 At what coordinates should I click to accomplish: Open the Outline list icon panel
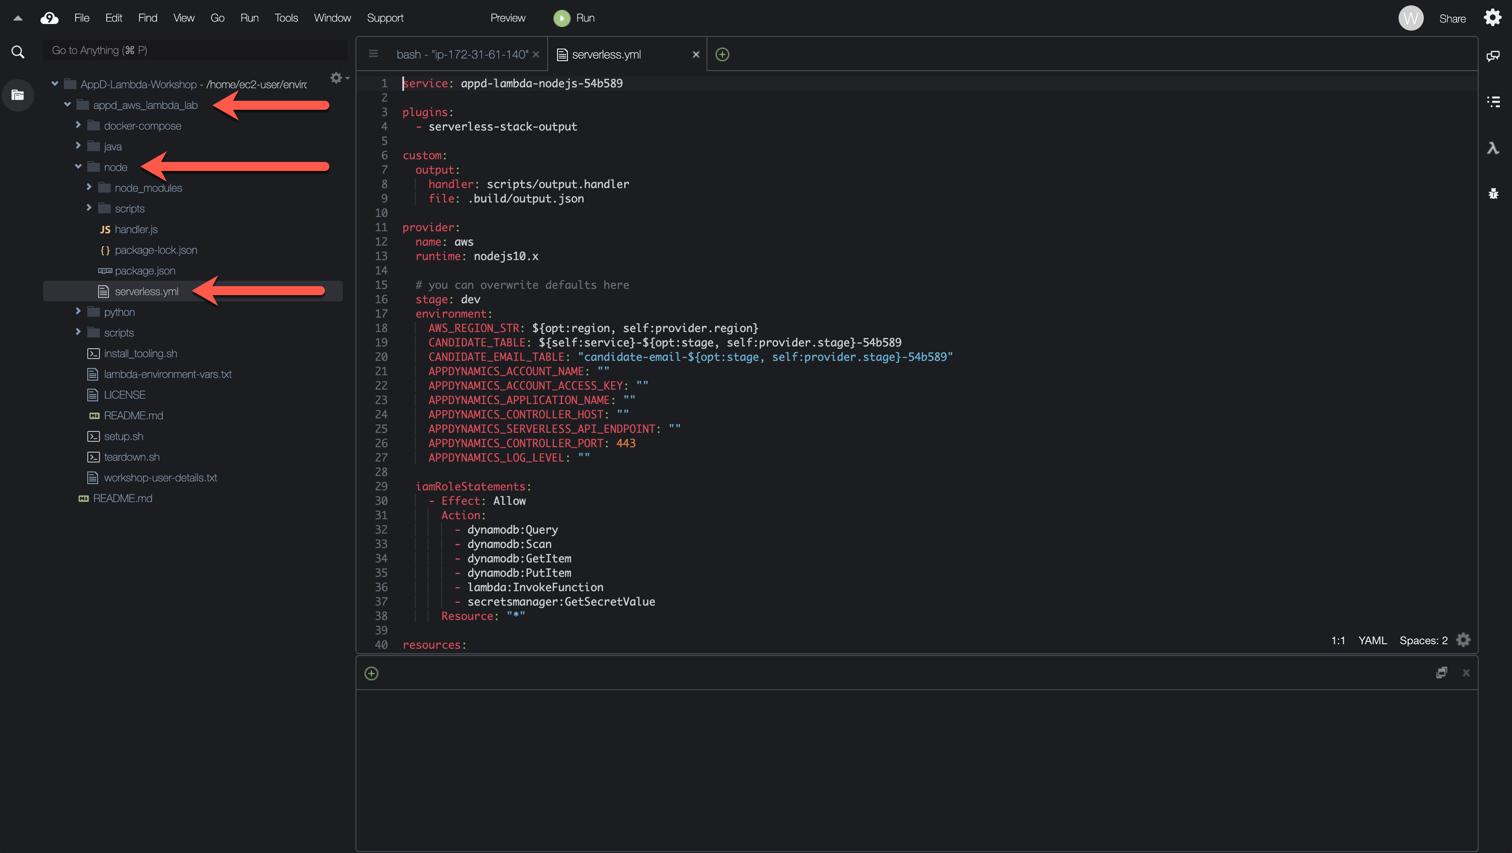(1493, 102)
